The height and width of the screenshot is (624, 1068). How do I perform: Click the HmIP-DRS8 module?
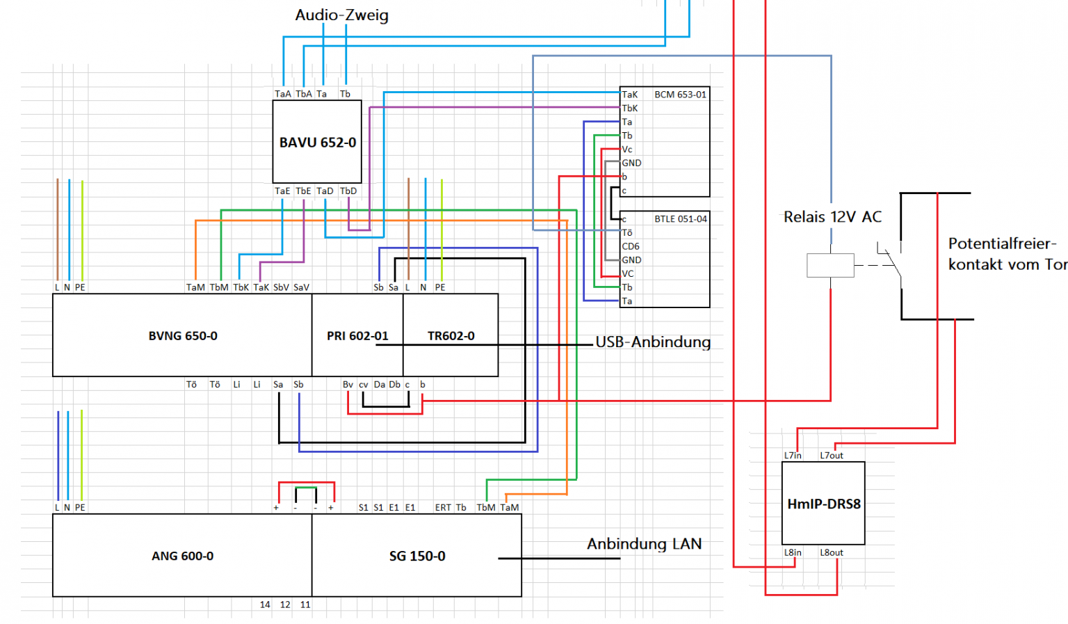pyautogui.click(x=823, y=504)
